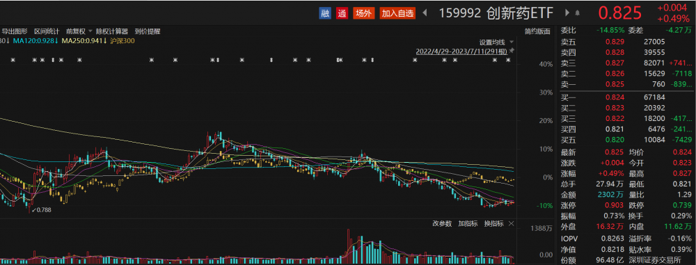Image resolution: width=696 pixels, height=265 pixels.
Task: Click the bell alert icon beside the ETF name
Action: coord(578,13)
